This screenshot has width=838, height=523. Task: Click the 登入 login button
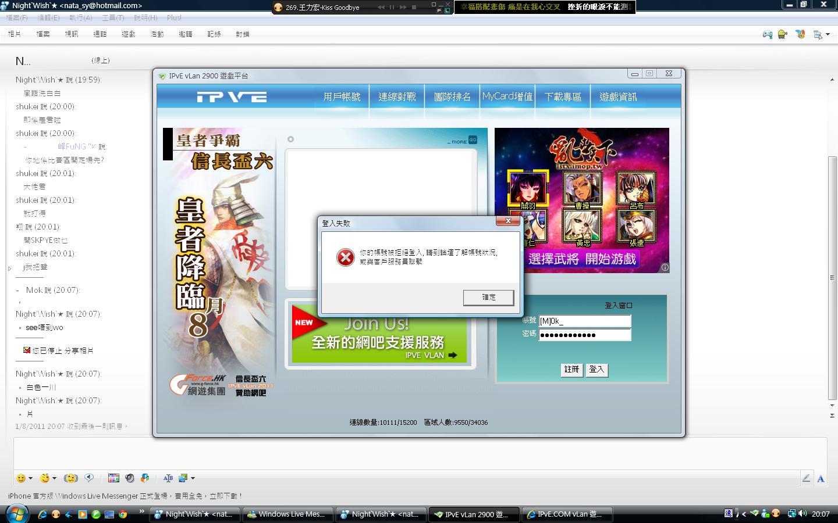[596, 370]
